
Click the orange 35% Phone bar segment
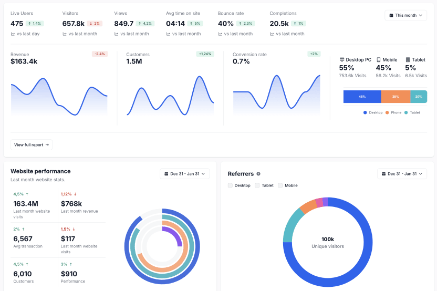[x=396, y=97]
